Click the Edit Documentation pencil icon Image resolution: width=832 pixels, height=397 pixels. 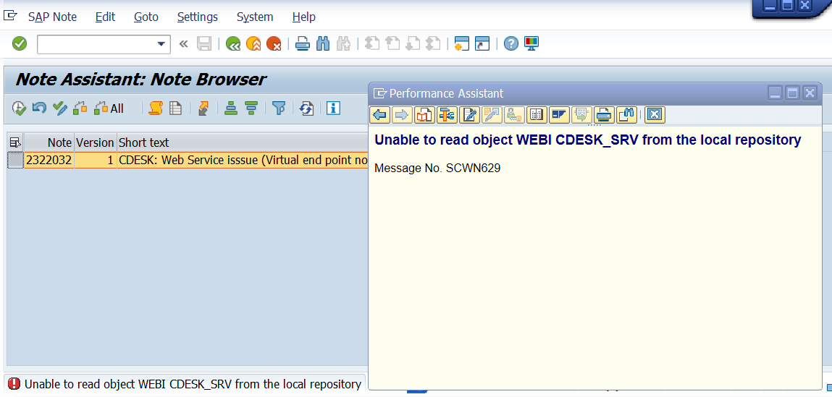(x=470, y=114)
